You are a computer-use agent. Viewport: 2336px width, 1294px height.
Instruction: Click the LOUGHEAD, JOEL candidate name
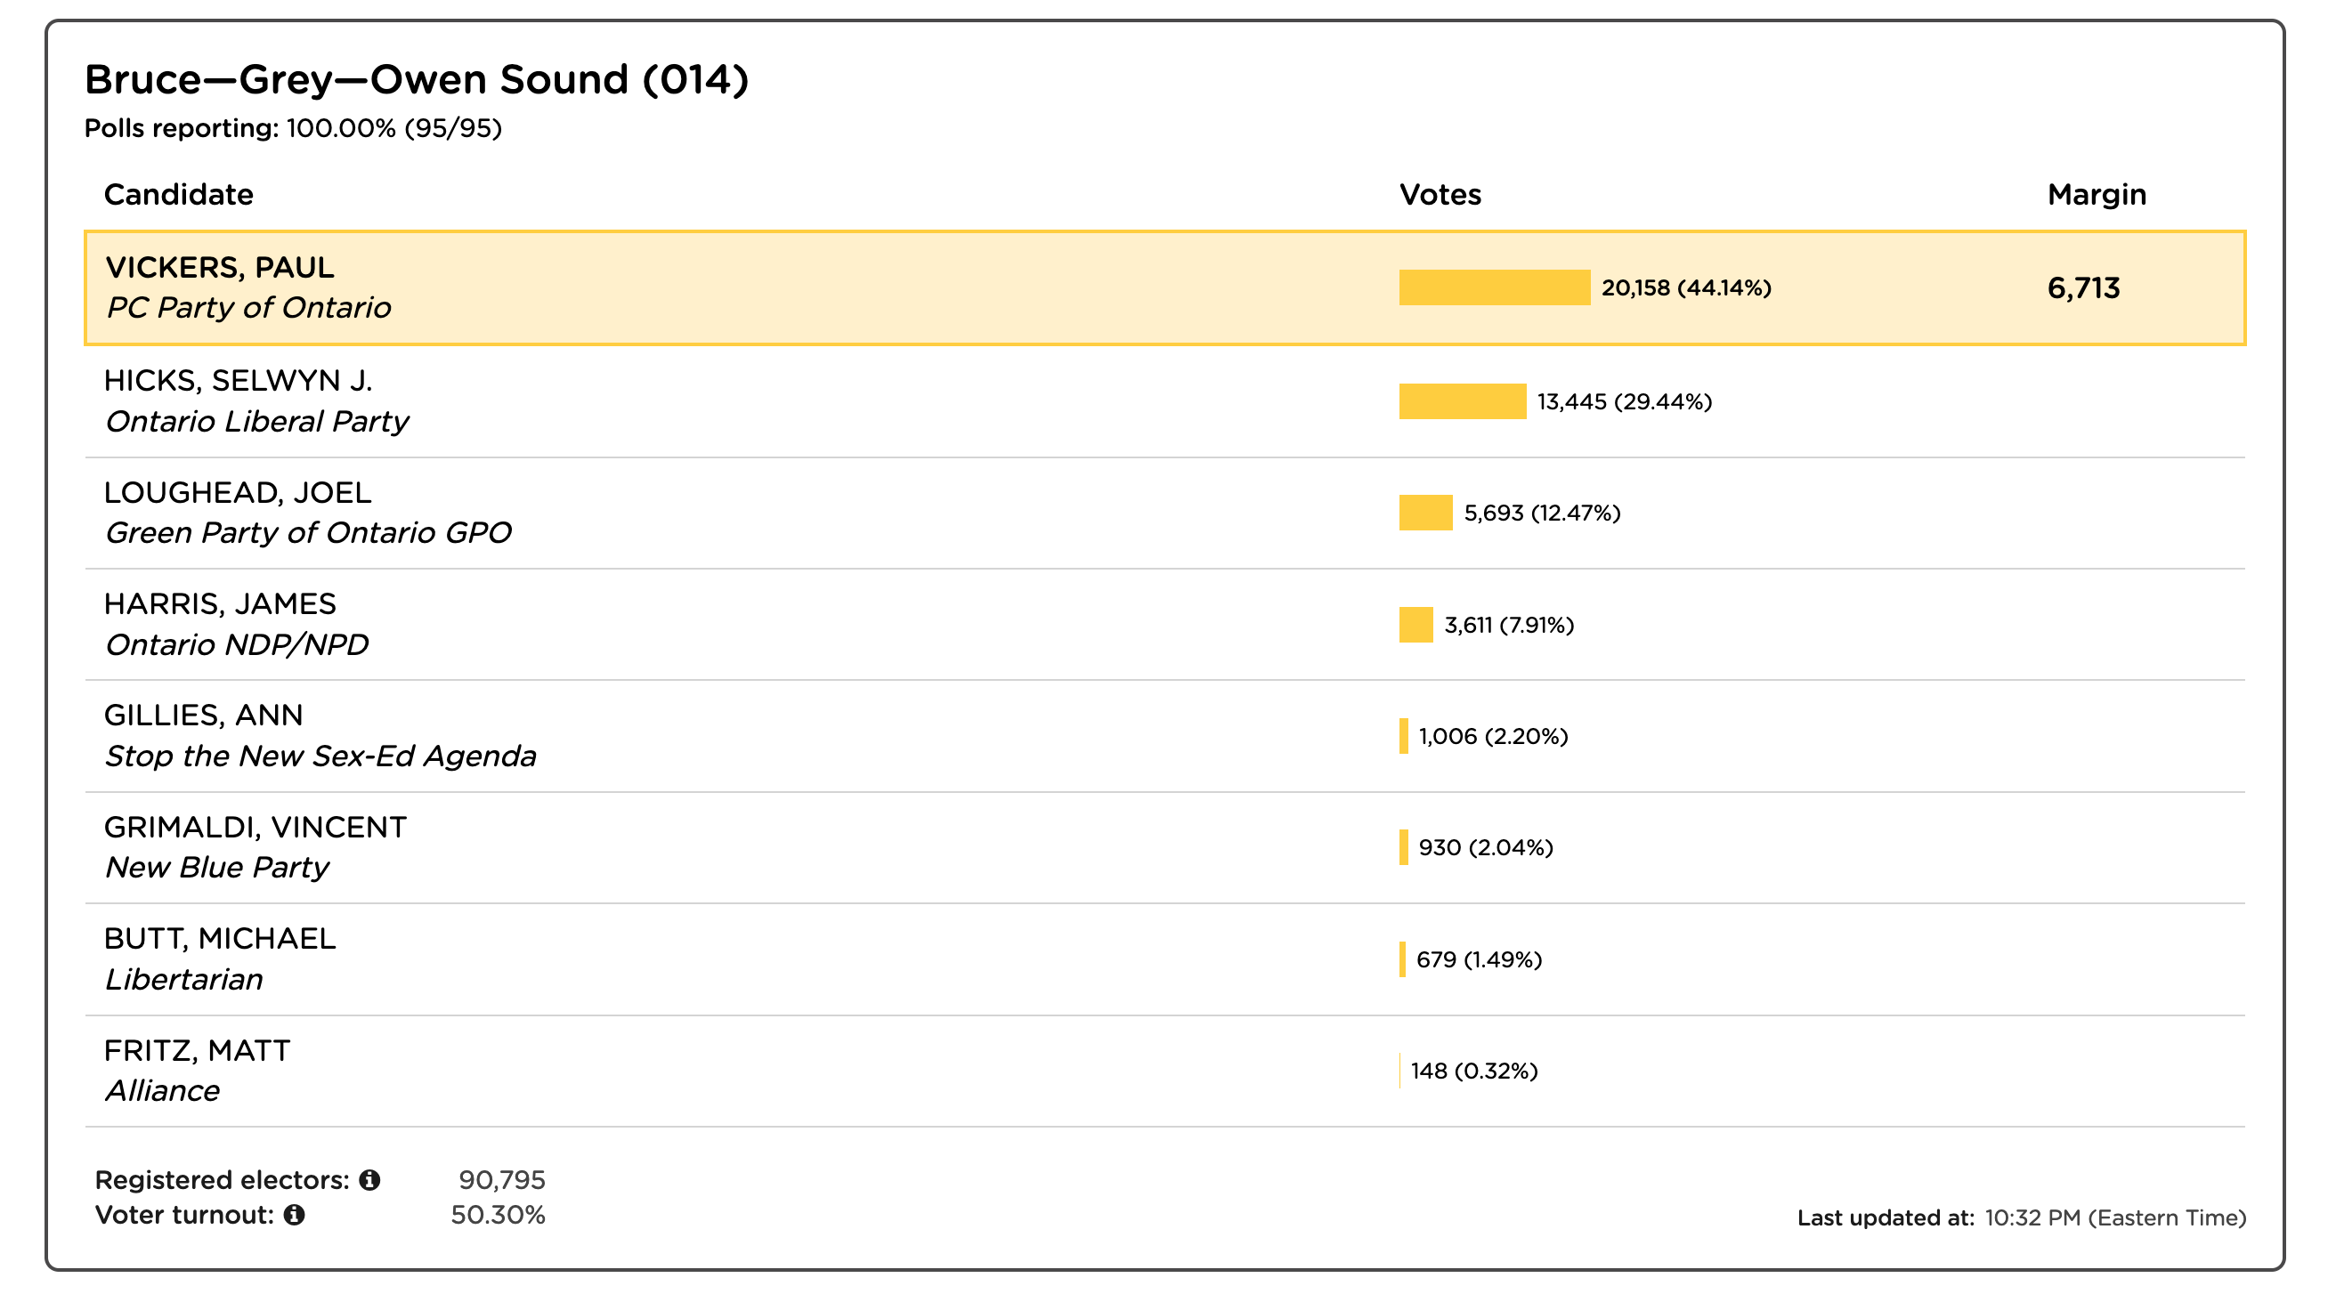(238, 492)
